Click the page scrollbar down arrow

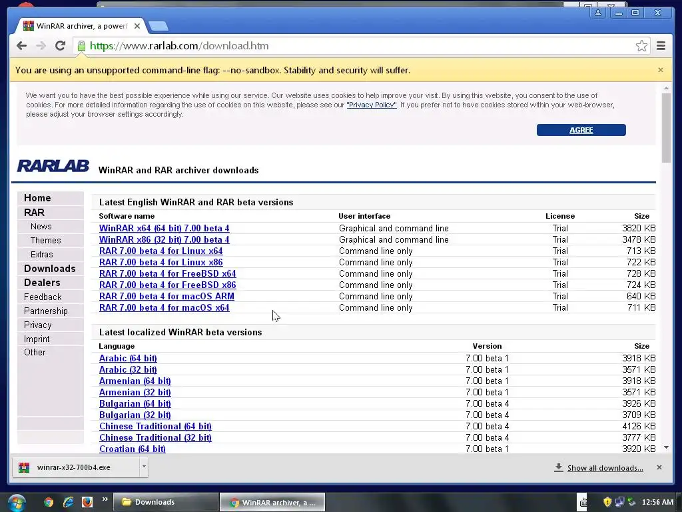pos(666,447)
